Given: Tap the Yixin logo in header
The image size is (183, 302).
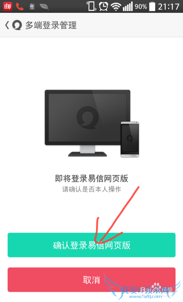Looking at the screenshot, I should click(x=17, y=25).
